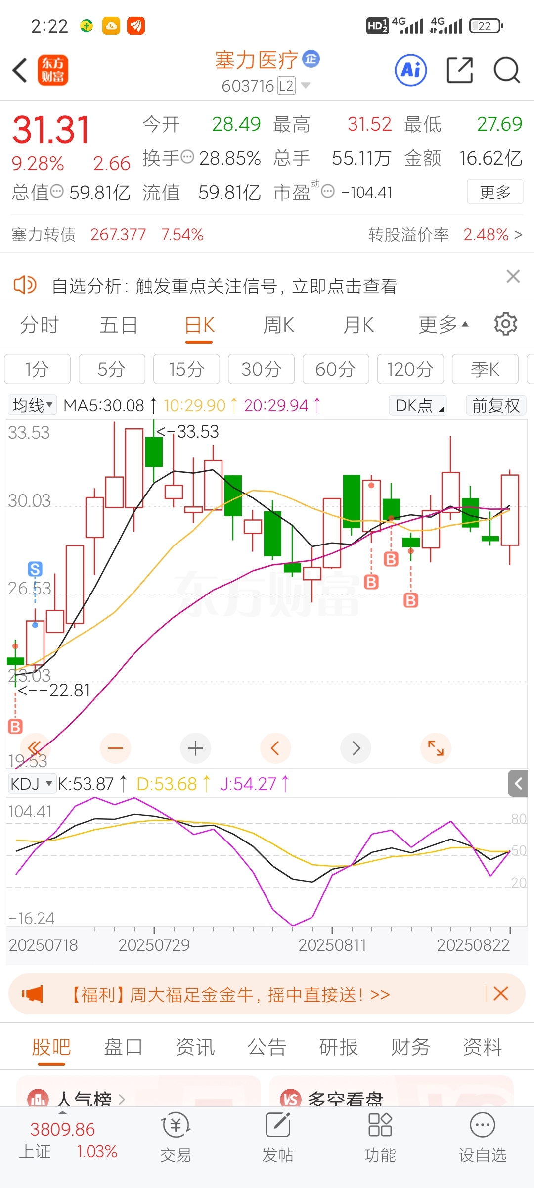
Task: Select the 120分 period button
Action: point(410,369)
